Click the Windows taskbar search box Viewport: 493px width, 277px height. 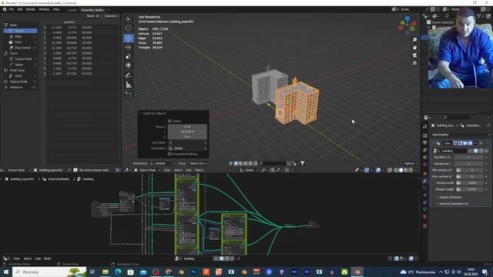[x=49, y=272]
